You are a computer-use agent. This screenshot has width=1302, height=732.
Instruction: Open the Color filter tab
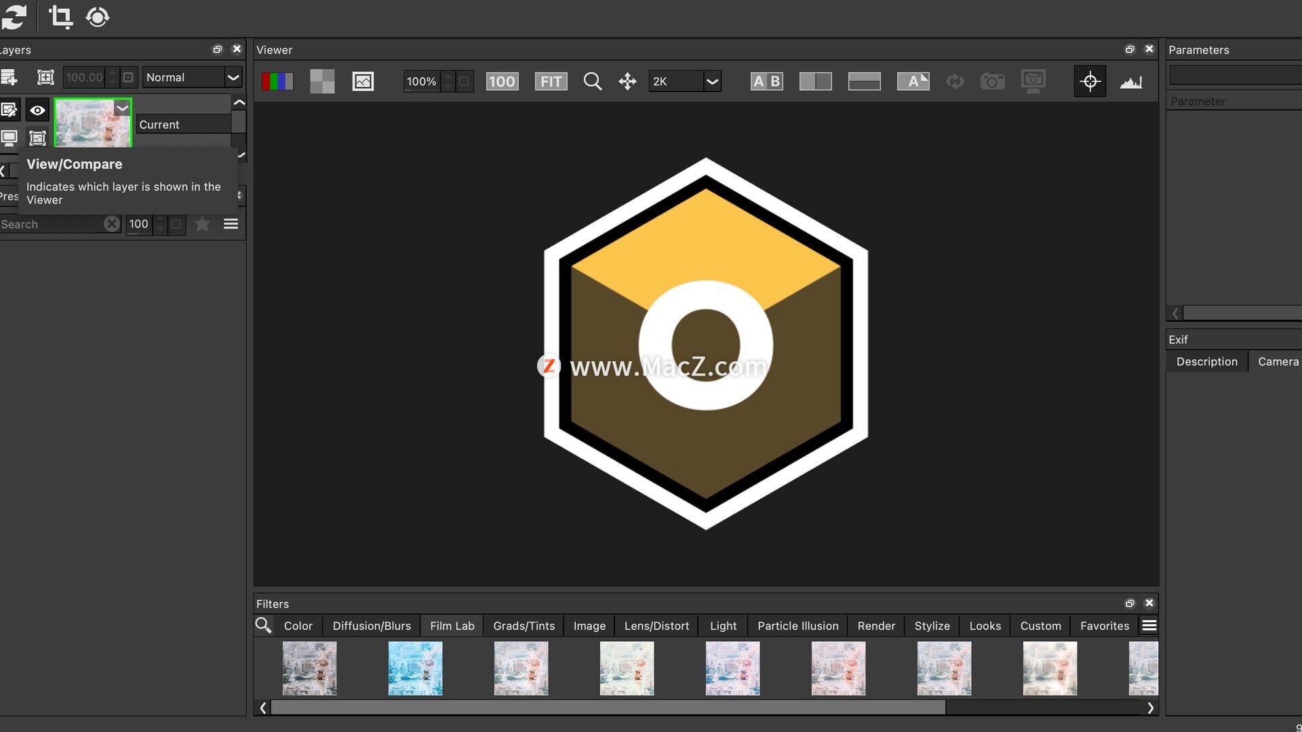tap(298, 626)
